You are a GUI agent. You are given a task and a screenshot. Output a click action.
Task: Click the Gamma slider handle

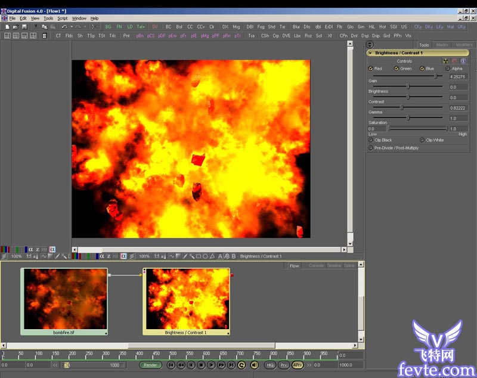tap(401, 107)
